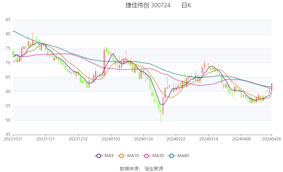This screenshot has width=283, height=172.
Task: Click the 20231121 x-axis date label
Action: [46, 139]
